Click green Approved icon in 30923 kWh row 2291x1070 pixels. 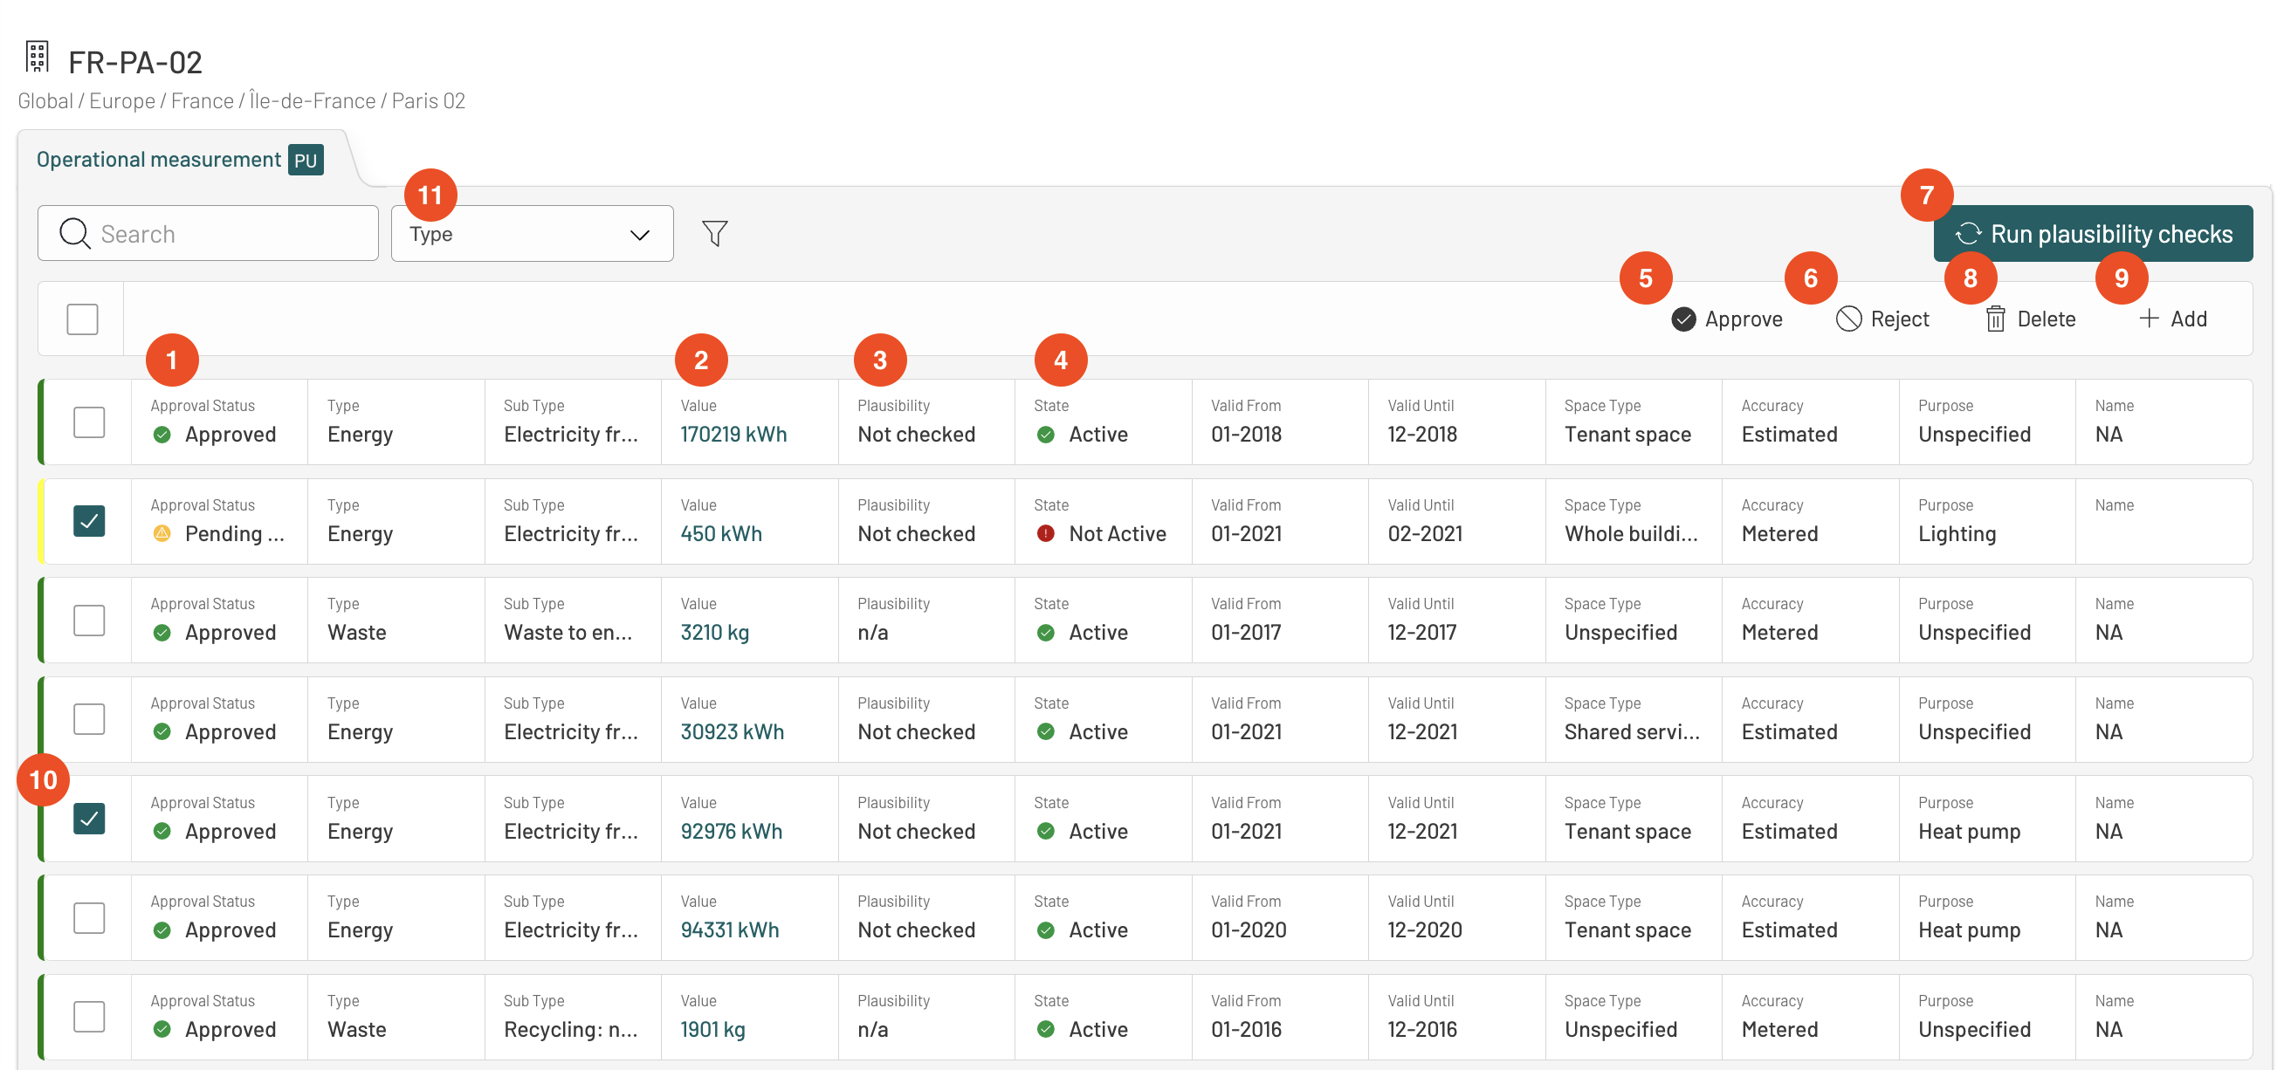pos(162,731)
